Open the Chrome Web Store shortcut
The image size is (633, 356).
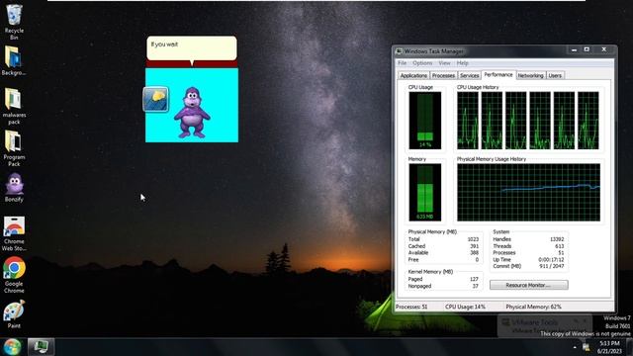(x=14, y=233)
